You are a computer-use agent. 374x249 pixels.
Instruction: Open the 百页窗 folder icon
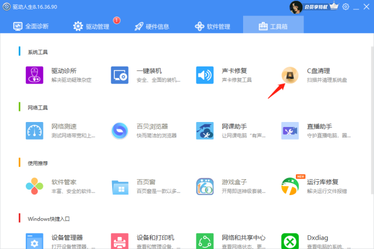click(x=119, y=187)
